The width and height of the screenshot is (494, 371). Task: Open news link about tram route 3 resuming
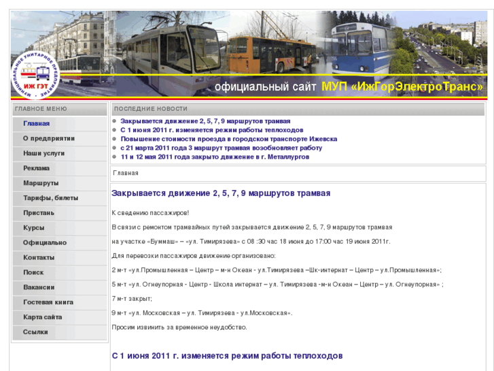click(x=221, y=148)
